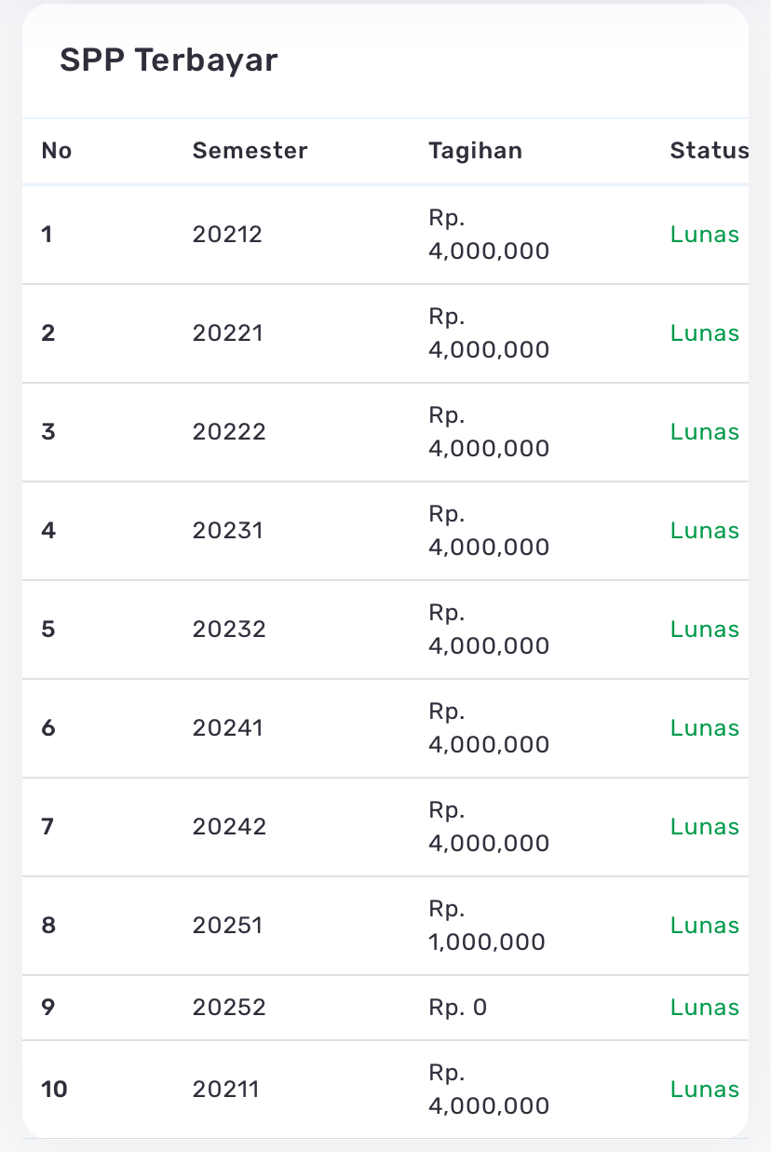Click semester 20231 cell

point(227,531)
